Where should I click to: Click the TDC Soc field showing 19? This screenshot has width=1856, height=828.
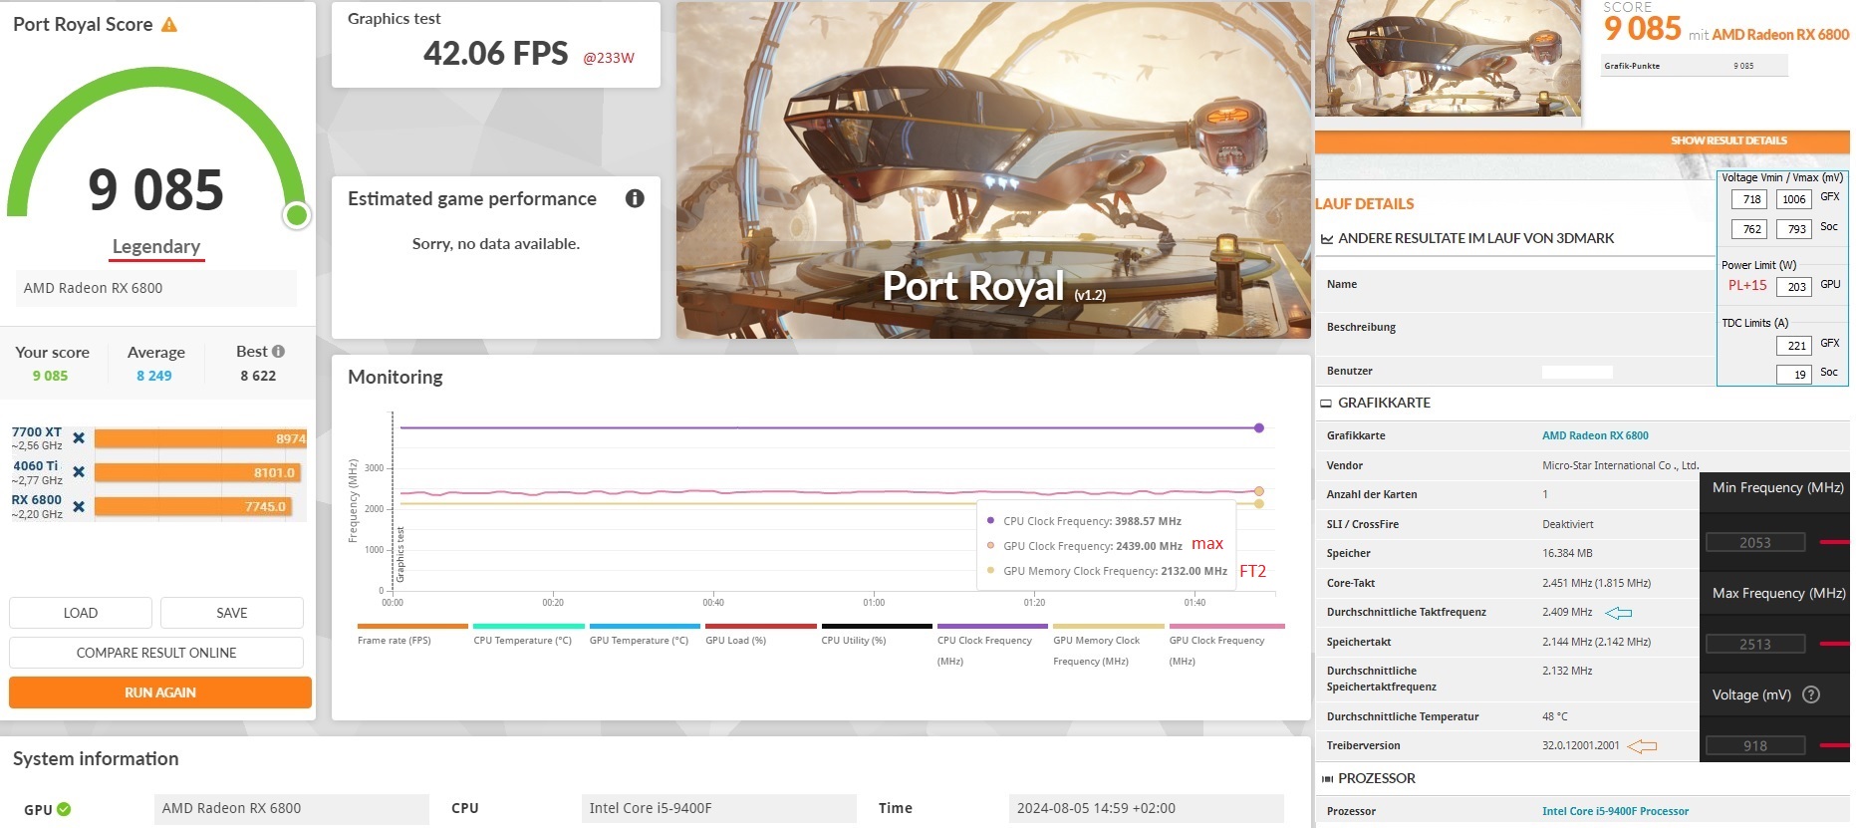click(1793, 375)
